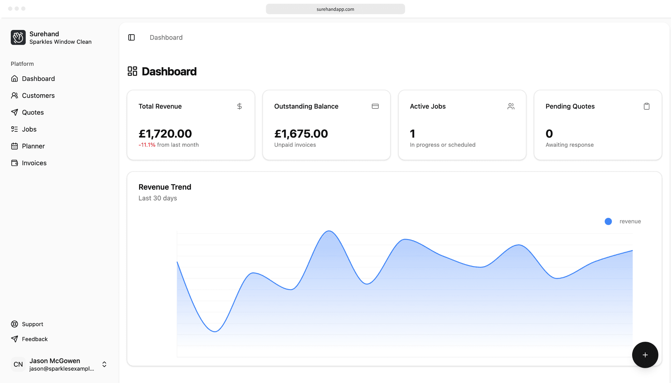Toggle the sidebar collapse icon
The height and width of the screenshot is (383, 671).
pos(131,37)
